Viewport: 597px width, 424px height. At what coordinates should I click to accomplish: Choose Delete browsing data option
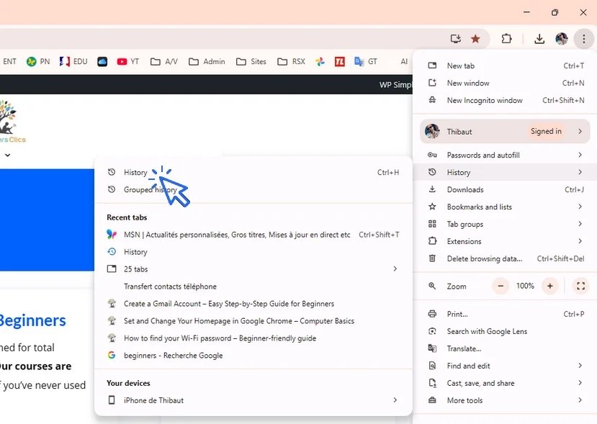click(x=484, y=258)
